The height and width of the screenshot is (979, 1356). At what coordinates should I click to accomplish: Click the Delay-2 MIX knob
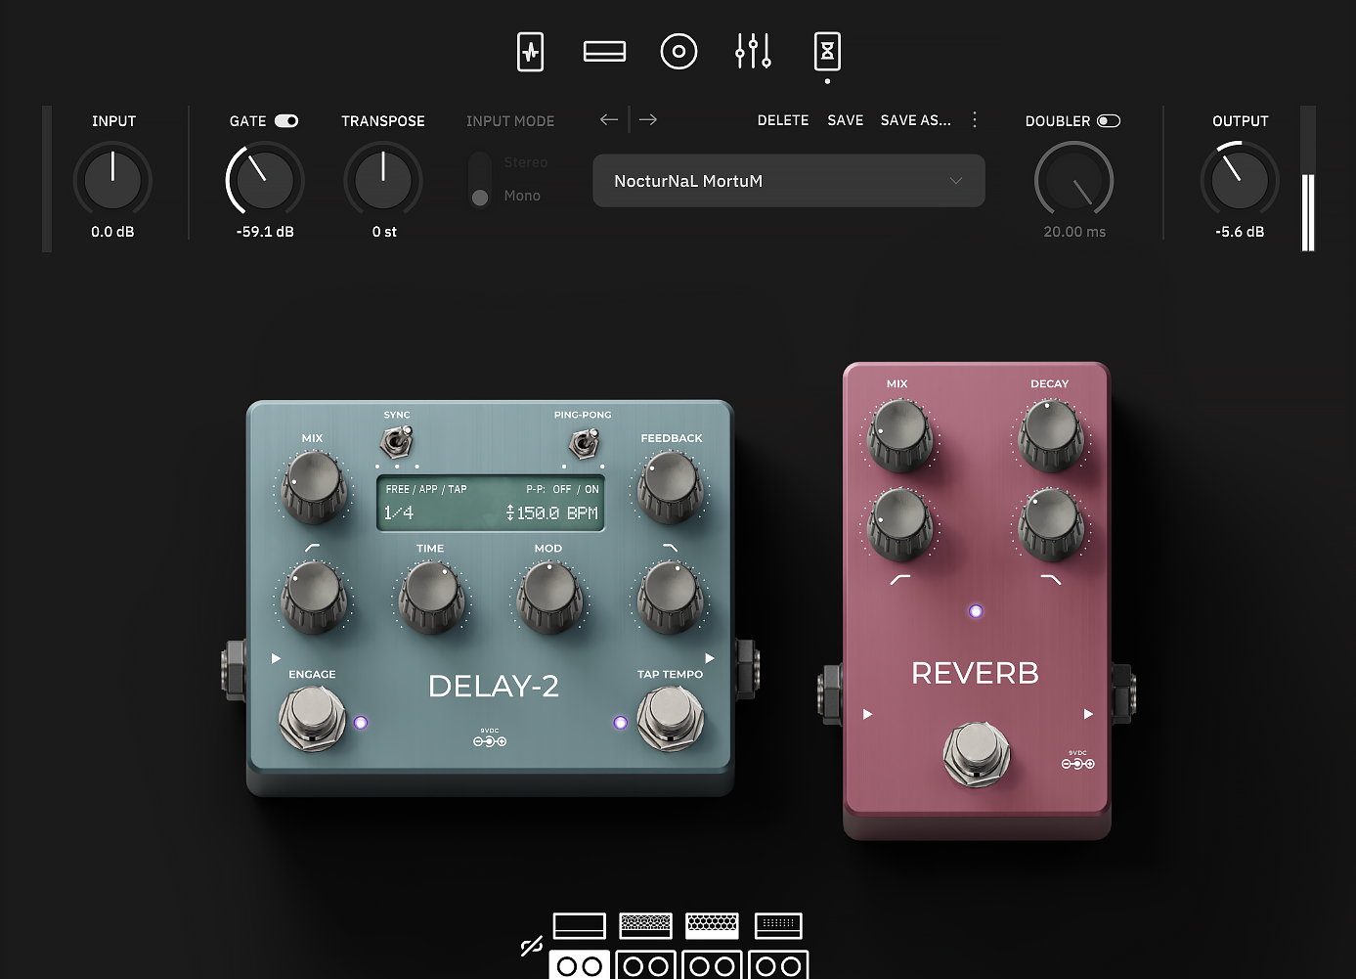click(314, 488)
